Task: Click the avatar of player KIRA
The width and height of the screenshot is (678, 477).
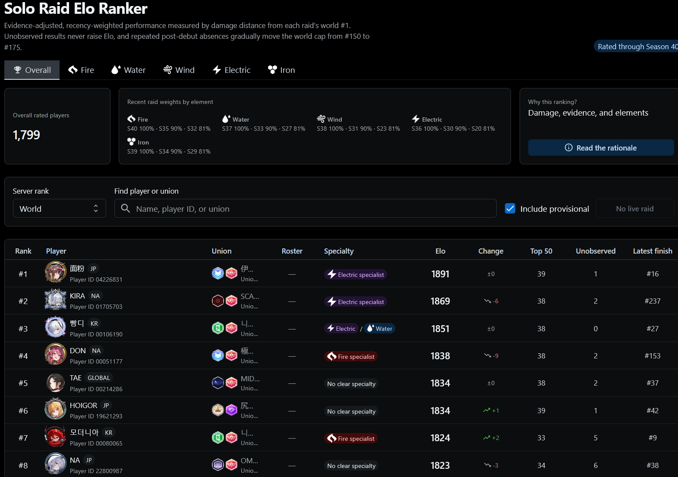Action: click(56, 299)
